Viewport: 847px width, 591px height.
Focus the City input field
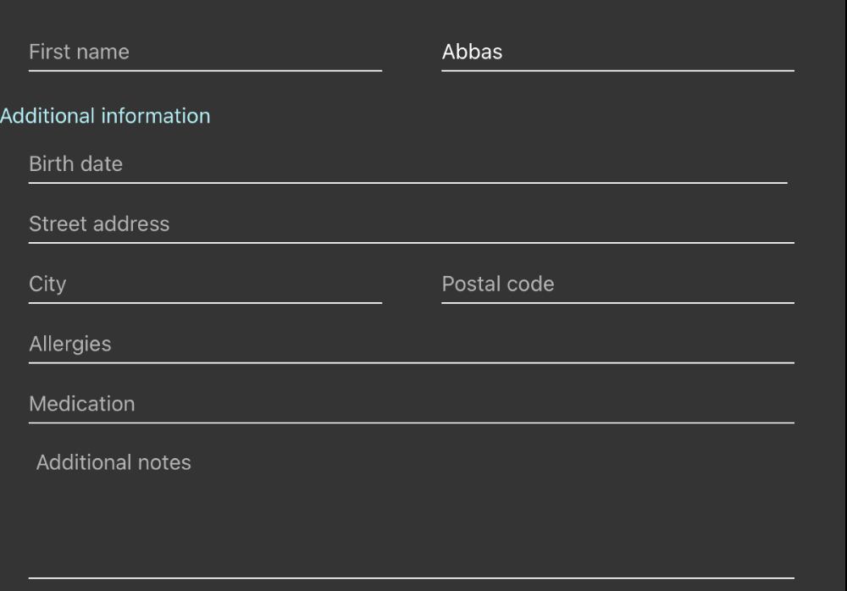205,284
